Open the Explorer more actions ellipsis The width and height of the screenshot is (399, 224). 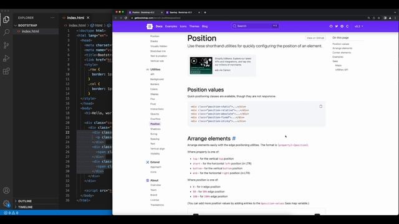coord(52,18)
